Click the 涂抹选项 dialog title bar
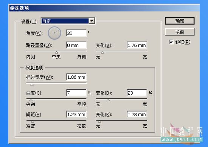The width and height of the screenshot is (208, 147). (x=104, y=8)
